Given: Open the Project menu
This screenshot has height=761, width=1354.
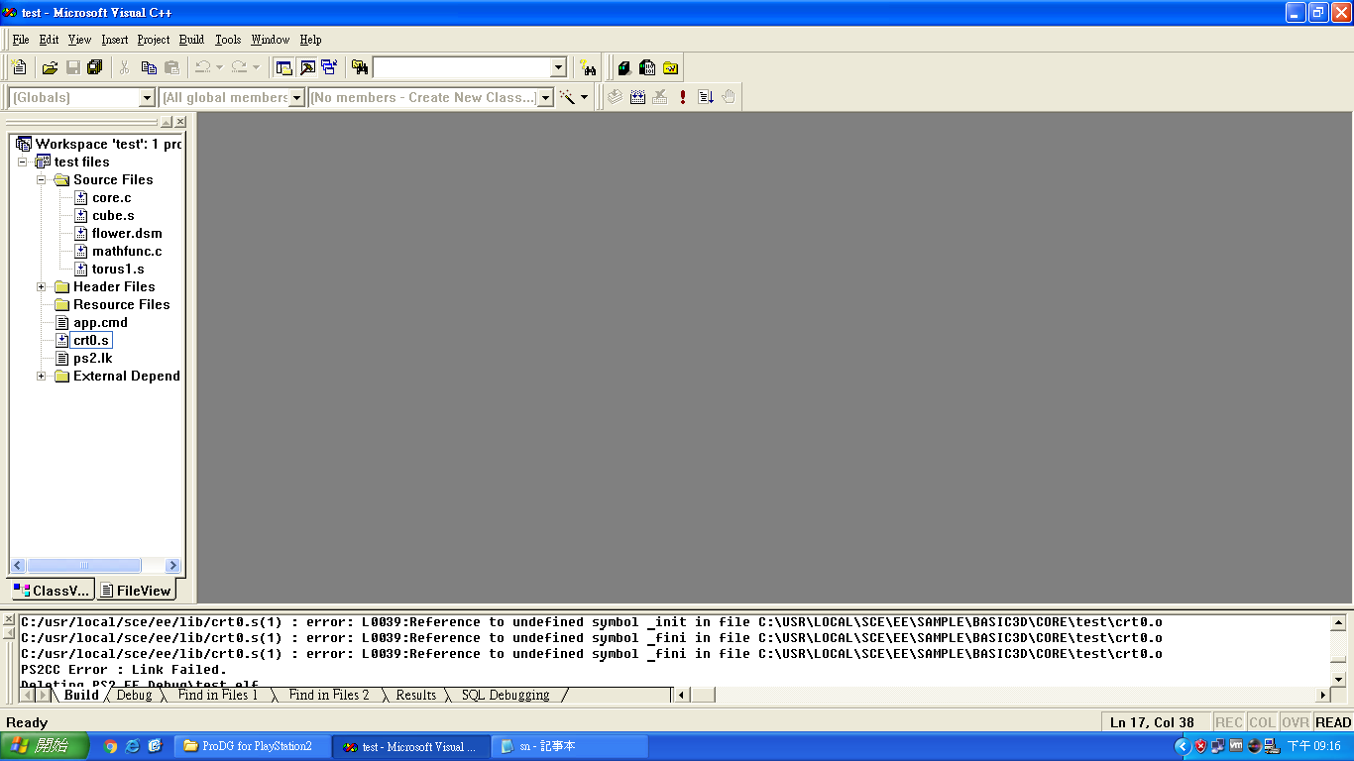Looking at the screenshot, I should click(154, 40).
